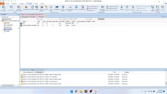Screen dimensions: 167x94
Task: Expand the RAPID tree node
Action: 3,31
